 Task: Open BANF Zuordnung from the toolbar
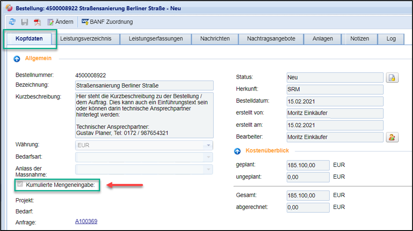(x=107, y=22)
